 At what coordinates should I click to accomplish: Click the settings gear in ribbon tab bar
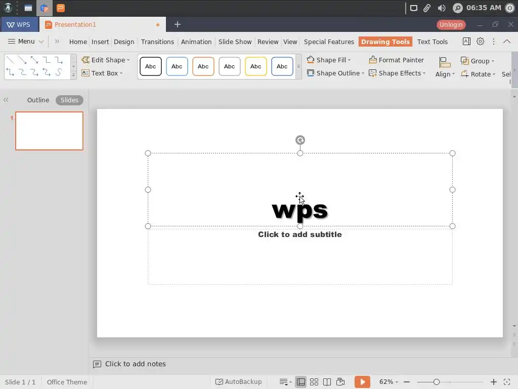point(481,42)
